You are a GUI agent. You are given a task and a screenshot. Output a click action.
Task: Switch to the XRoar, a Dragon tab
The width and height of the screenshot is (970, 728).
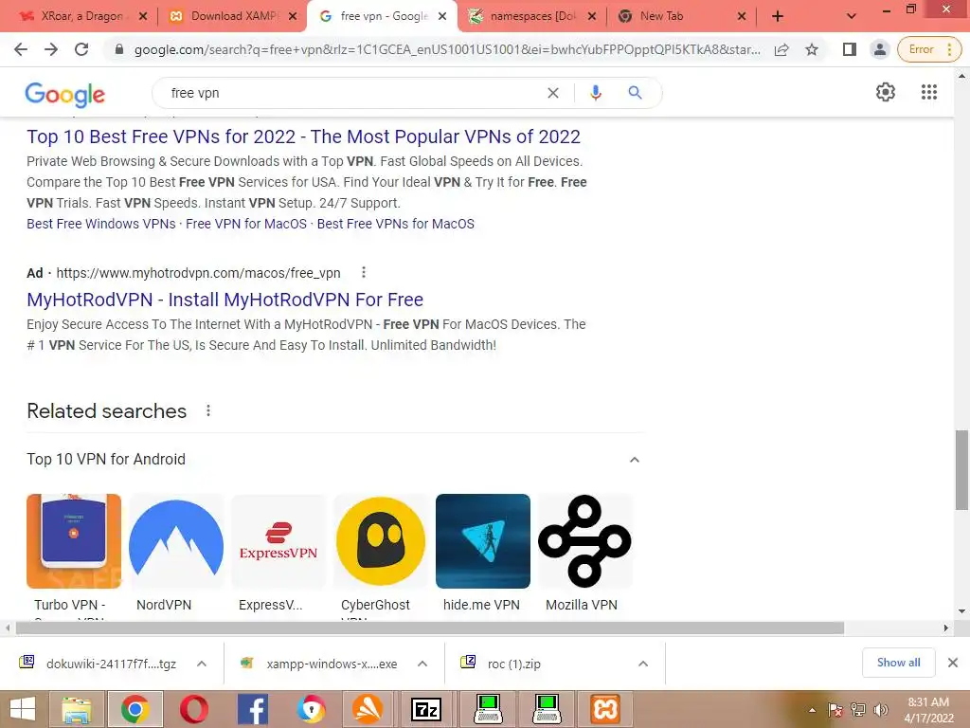point(81,16)
